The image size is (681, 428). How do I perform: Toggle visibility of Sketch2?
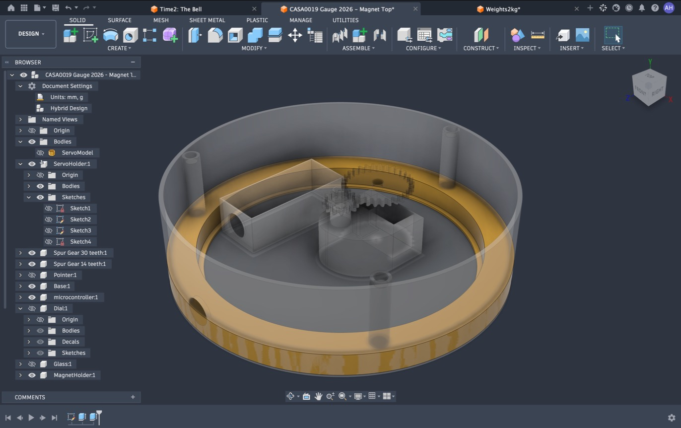[x=49, y=219]
